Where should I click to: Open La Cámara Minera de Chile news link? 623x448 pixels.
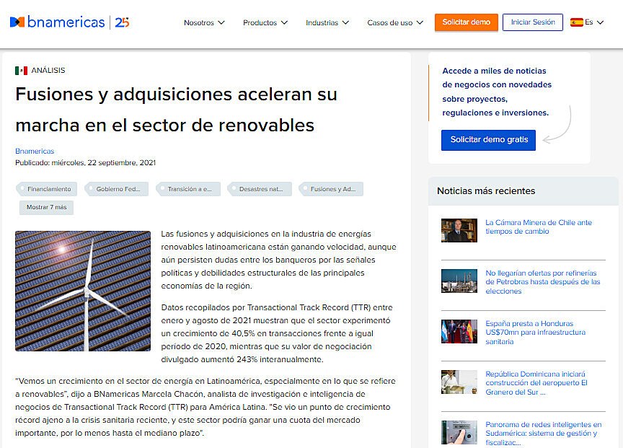pos(539,227)
